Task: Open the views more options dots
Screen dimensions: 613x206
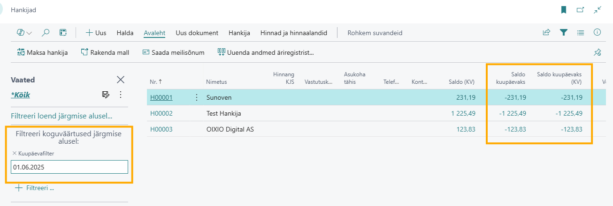Action: coord(121,95)
